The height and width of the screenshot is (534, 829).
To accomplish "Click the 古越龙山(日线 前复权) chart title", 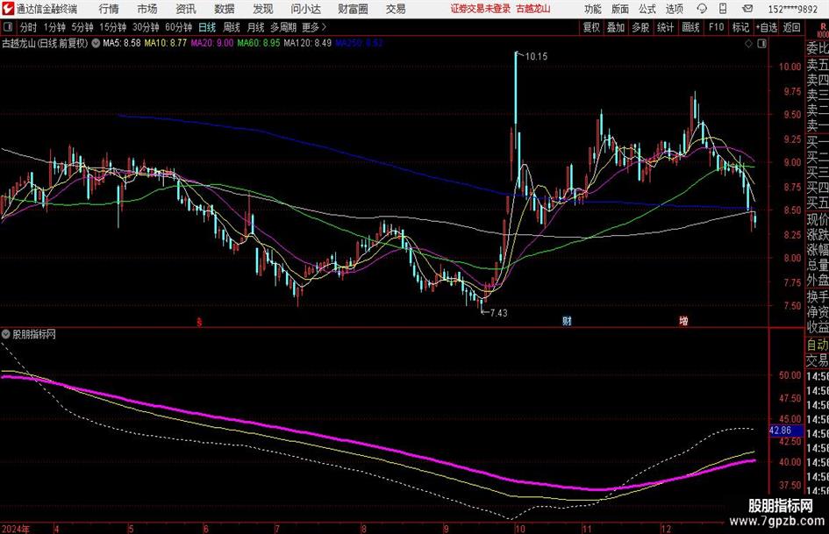I will click(x=45, y=43).
